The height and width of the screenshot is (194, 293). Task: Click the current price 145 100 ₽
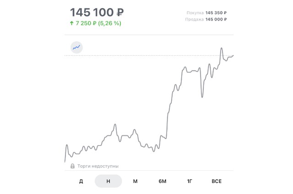click(x=97, y=12)
